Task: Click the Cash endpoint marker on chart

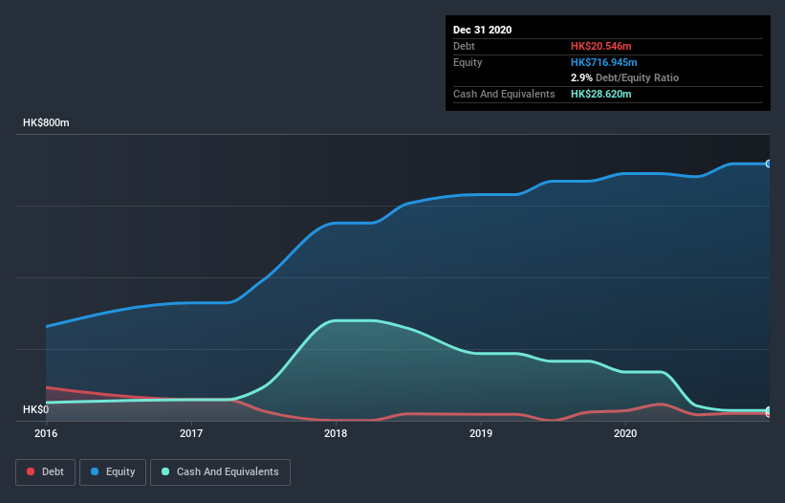Action: pos(769,410)
